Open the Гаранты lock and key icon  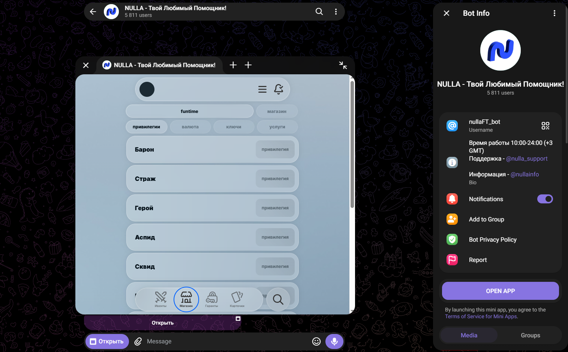[x=211, y=299]
